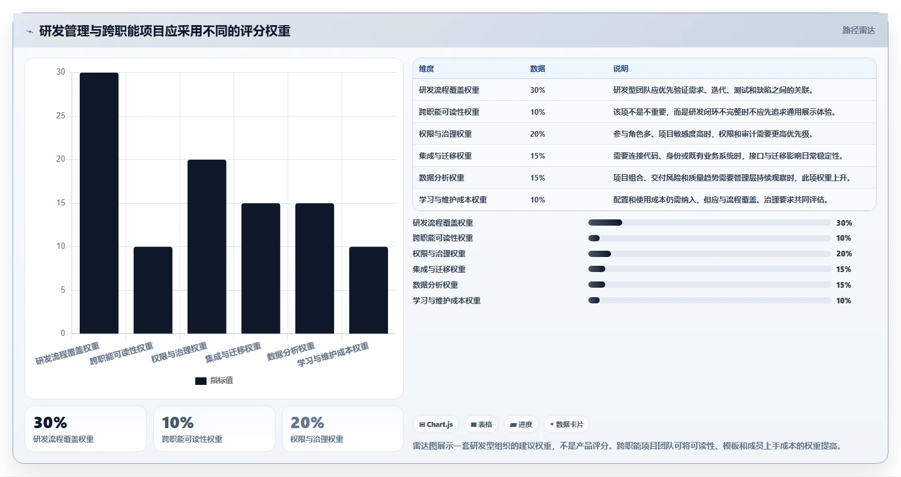This screenshot has height=477, width=901.
Task: Click x-axis label 学习与维护成本权重 under chart
Action: tap(333, 355)
